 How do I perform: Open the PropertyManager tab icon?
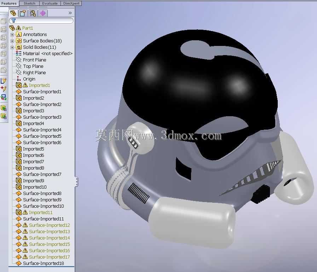pyautogui.click(x=23, y=13)
